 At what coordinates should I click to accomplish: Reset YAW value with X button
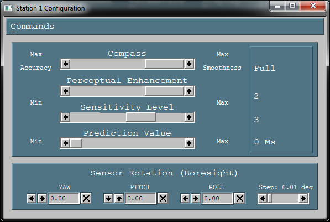click(x=86, y=198)
